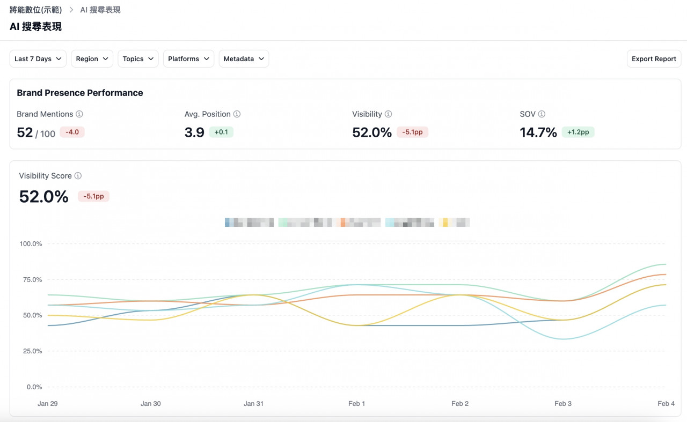Click the +1.2pp badge beside SOV
This screenshot has width=687, height=422.
578,132
